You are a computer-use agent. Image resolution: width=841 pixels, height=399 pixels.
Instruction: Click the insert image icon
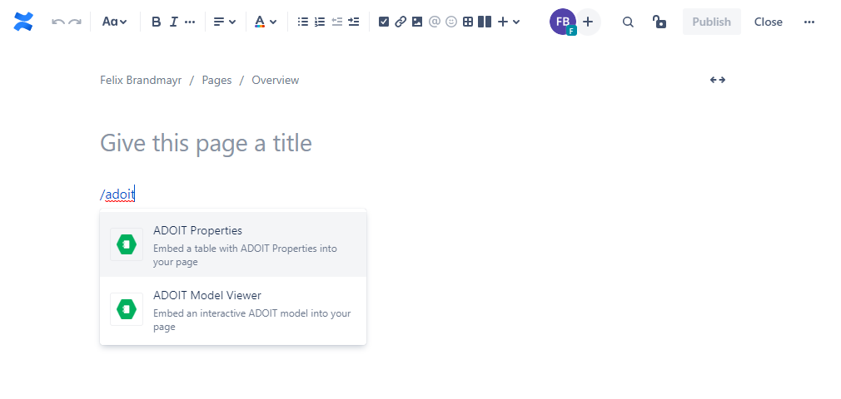[417, 22]
